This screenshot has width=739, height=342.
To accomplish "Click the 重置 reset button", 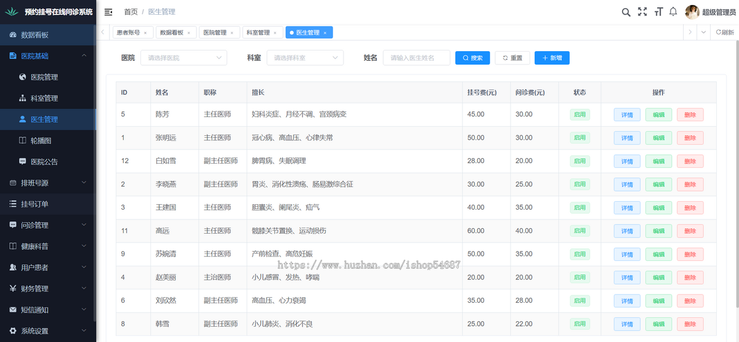I will coord(512,58).
